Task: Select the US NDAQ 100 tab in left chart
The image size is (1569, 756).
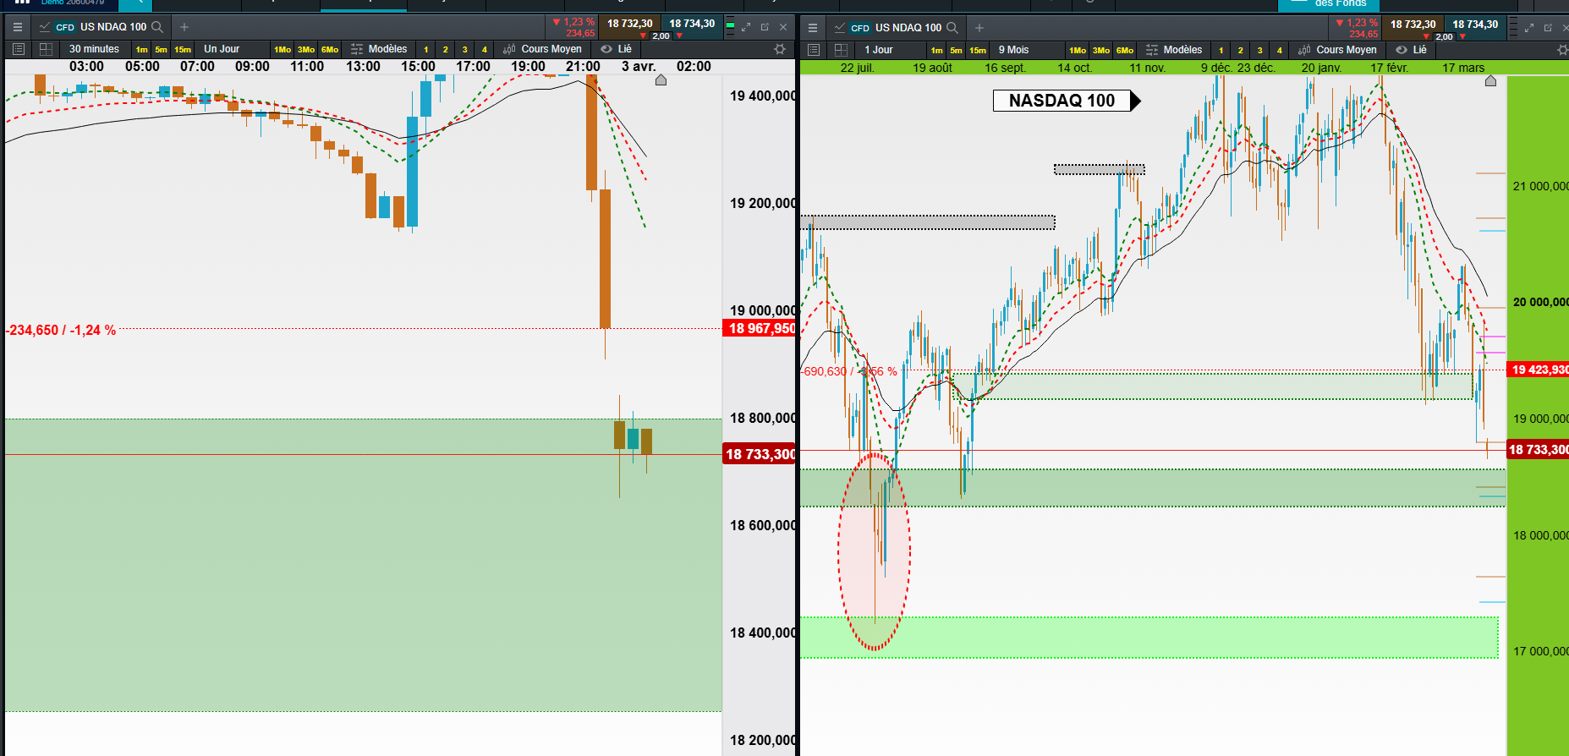Action: tap(101, 27)
